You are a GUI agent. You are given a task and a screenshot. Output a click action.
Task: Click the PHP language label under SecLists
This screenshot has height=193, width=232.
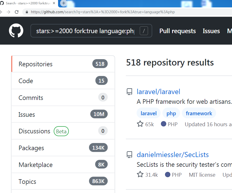coord(177,175)
